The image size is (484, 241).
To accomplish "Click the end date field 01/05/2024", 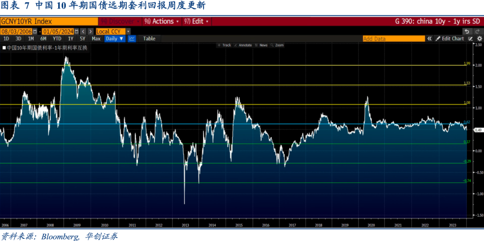I will (x=58, y=31).
